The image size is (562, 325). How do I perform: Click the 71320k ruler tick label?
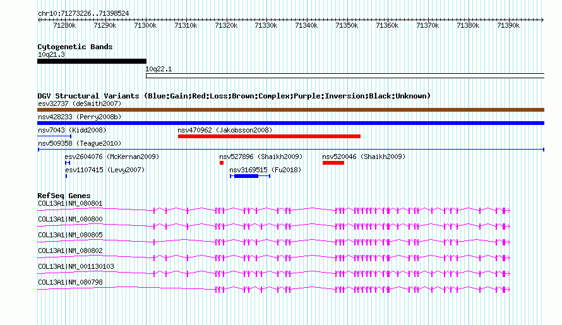click(226, 26)
